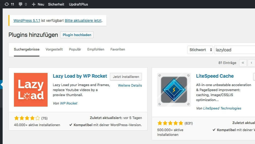Switch to the Vorgestellt tab
The width and height of the screenshot is (255, 144).
click(x=54, y=49)
